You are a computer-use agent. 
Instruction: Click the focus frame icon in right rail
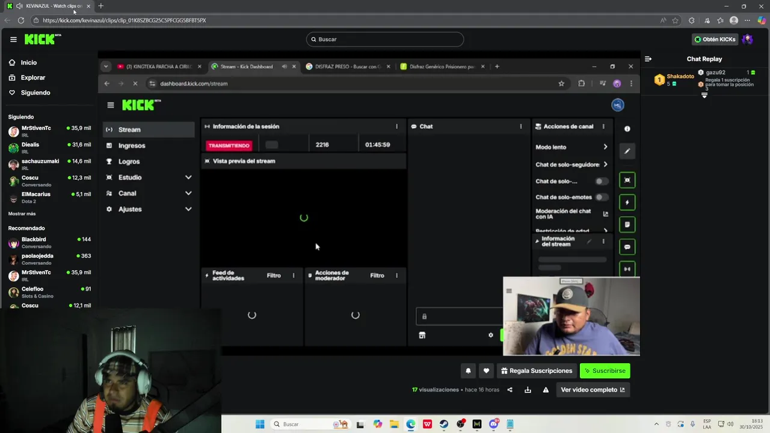627,180
